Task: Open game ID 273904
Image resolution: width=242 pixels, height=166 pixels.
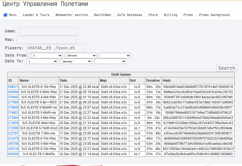Action: [13, 118]
